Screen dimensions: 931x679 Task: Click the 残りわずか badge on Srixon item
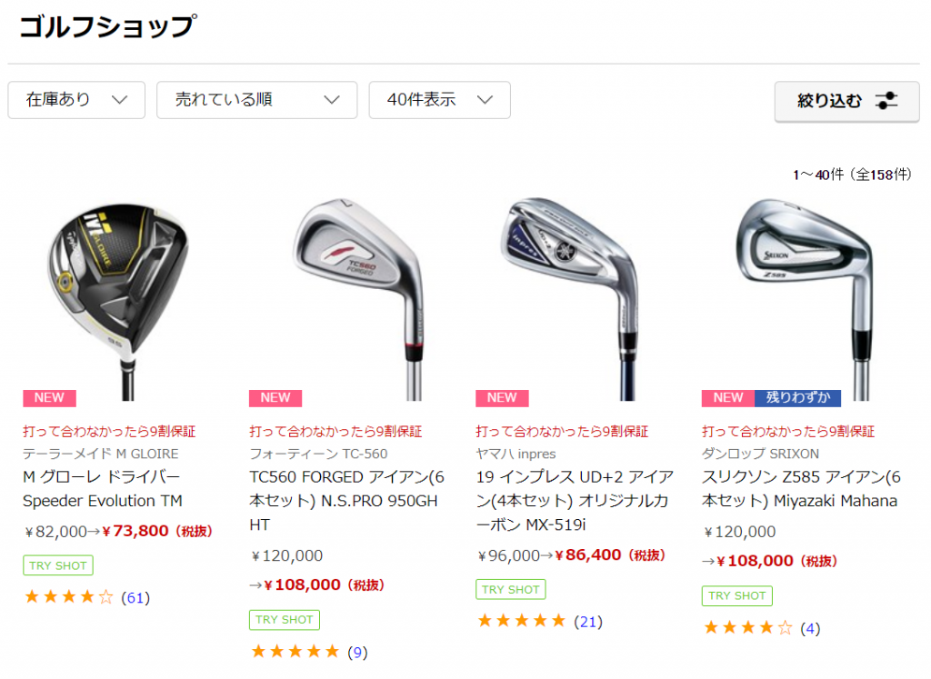pos(797,397)
